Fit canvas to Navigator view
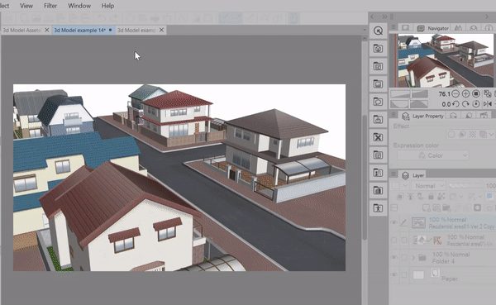This screenshot has height=305, width=496. tap(488, 93)
